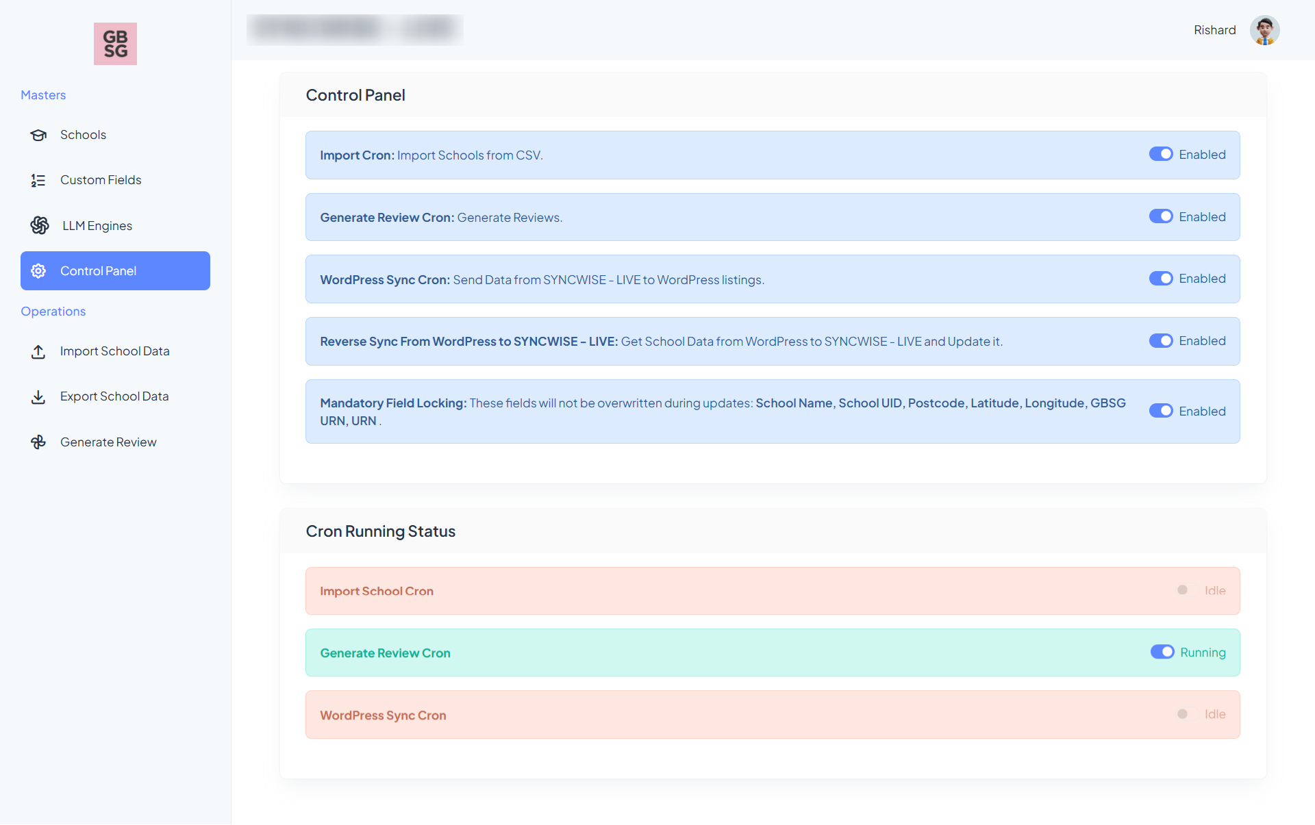Navigate to Generate Review
The width and height of the screenshot is (1315, 825).
[x=115, y=442]
